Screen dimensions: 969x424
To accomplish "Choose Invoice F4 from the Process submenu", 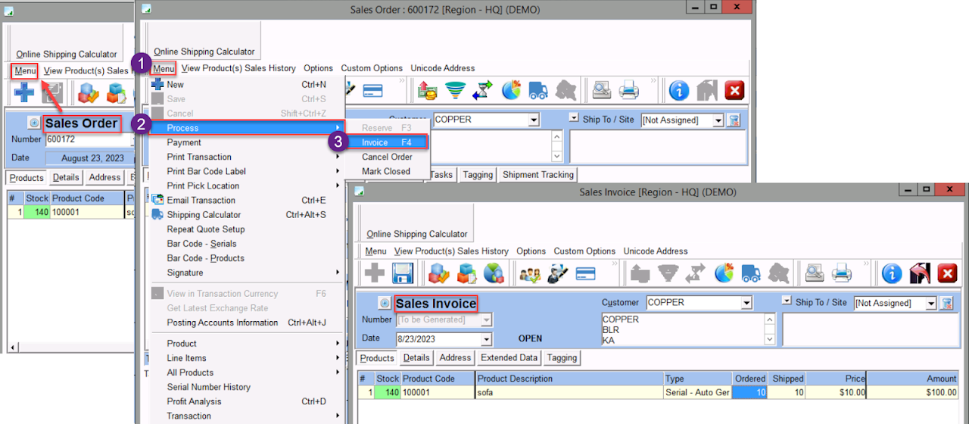I will tap(386, 142).
